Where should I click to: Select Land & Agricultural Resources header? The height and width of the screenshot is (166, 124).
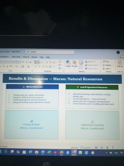tap(92, 87)
